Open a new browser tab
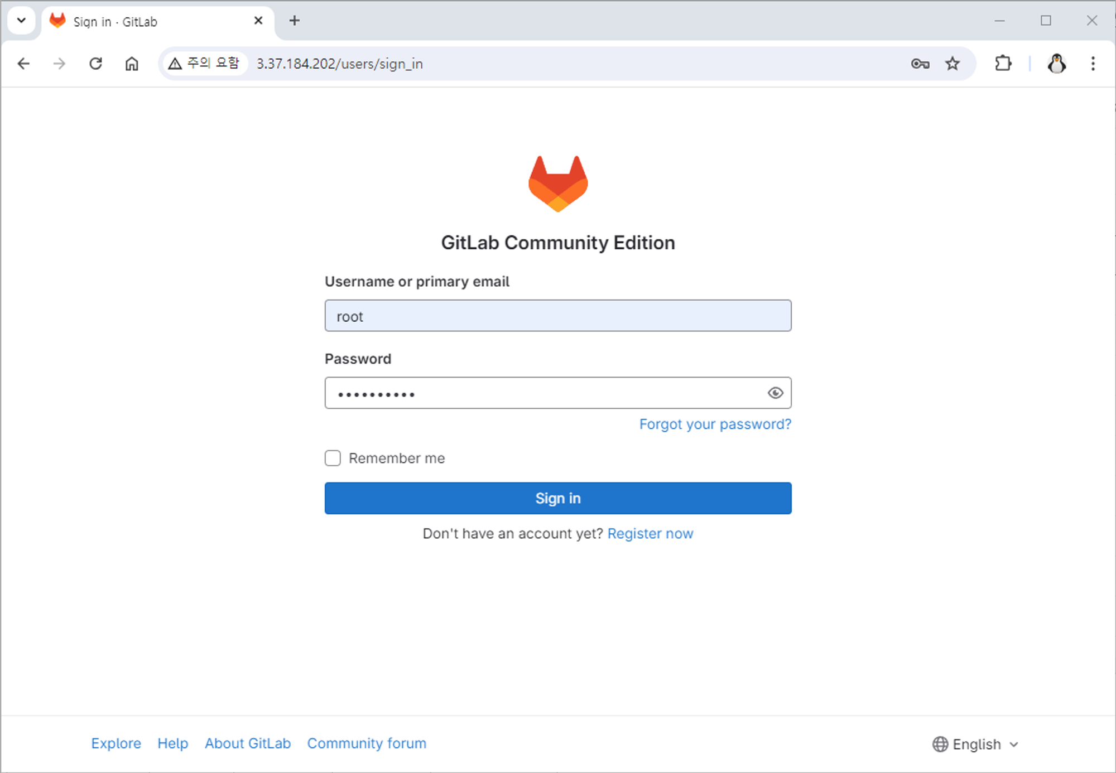Image resolution: width=1116 pixels, height=773 pixels. point(294,21)
